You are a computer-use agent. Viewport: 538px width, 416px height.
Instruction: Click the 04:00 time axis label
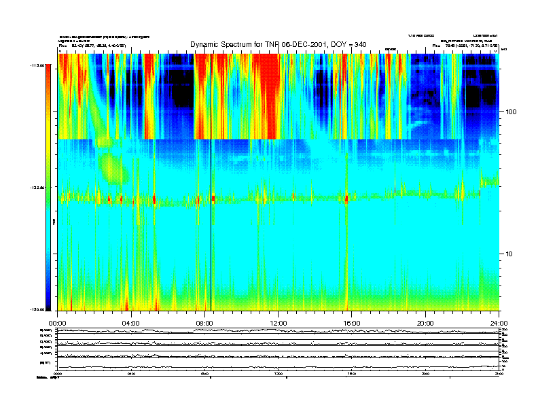click(x=131, y=324)
